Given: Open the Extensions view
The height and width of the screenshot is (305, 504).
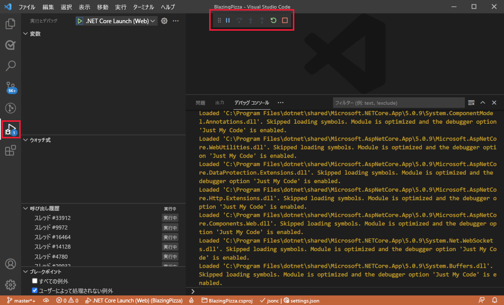Looking at the screenshot, I should coord(10,151).
